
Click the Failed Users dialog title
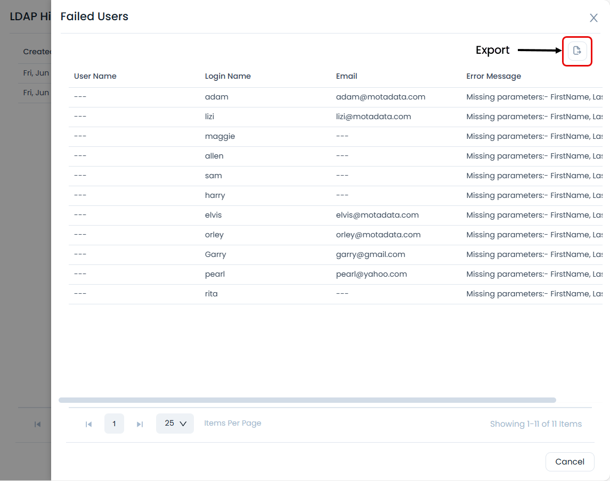(94, 16)
